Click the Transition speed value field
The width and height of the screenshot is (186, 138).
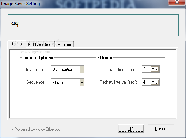(x=147, y=69)
